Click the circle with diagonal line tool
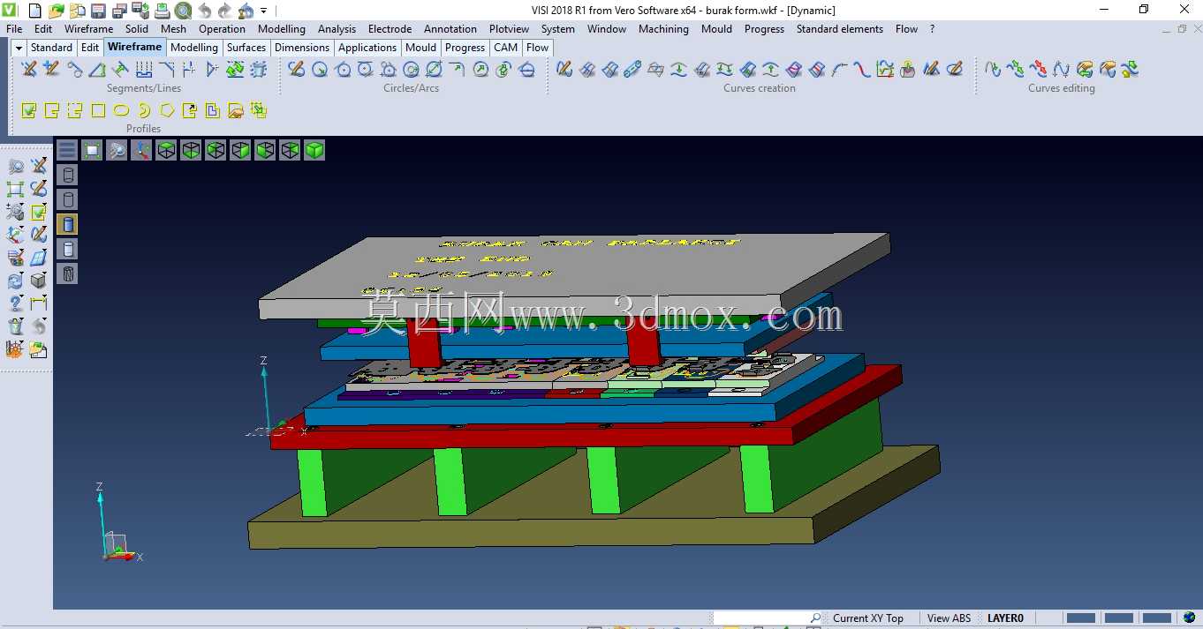Viewport: 1203px width, 629px height. 435,69
